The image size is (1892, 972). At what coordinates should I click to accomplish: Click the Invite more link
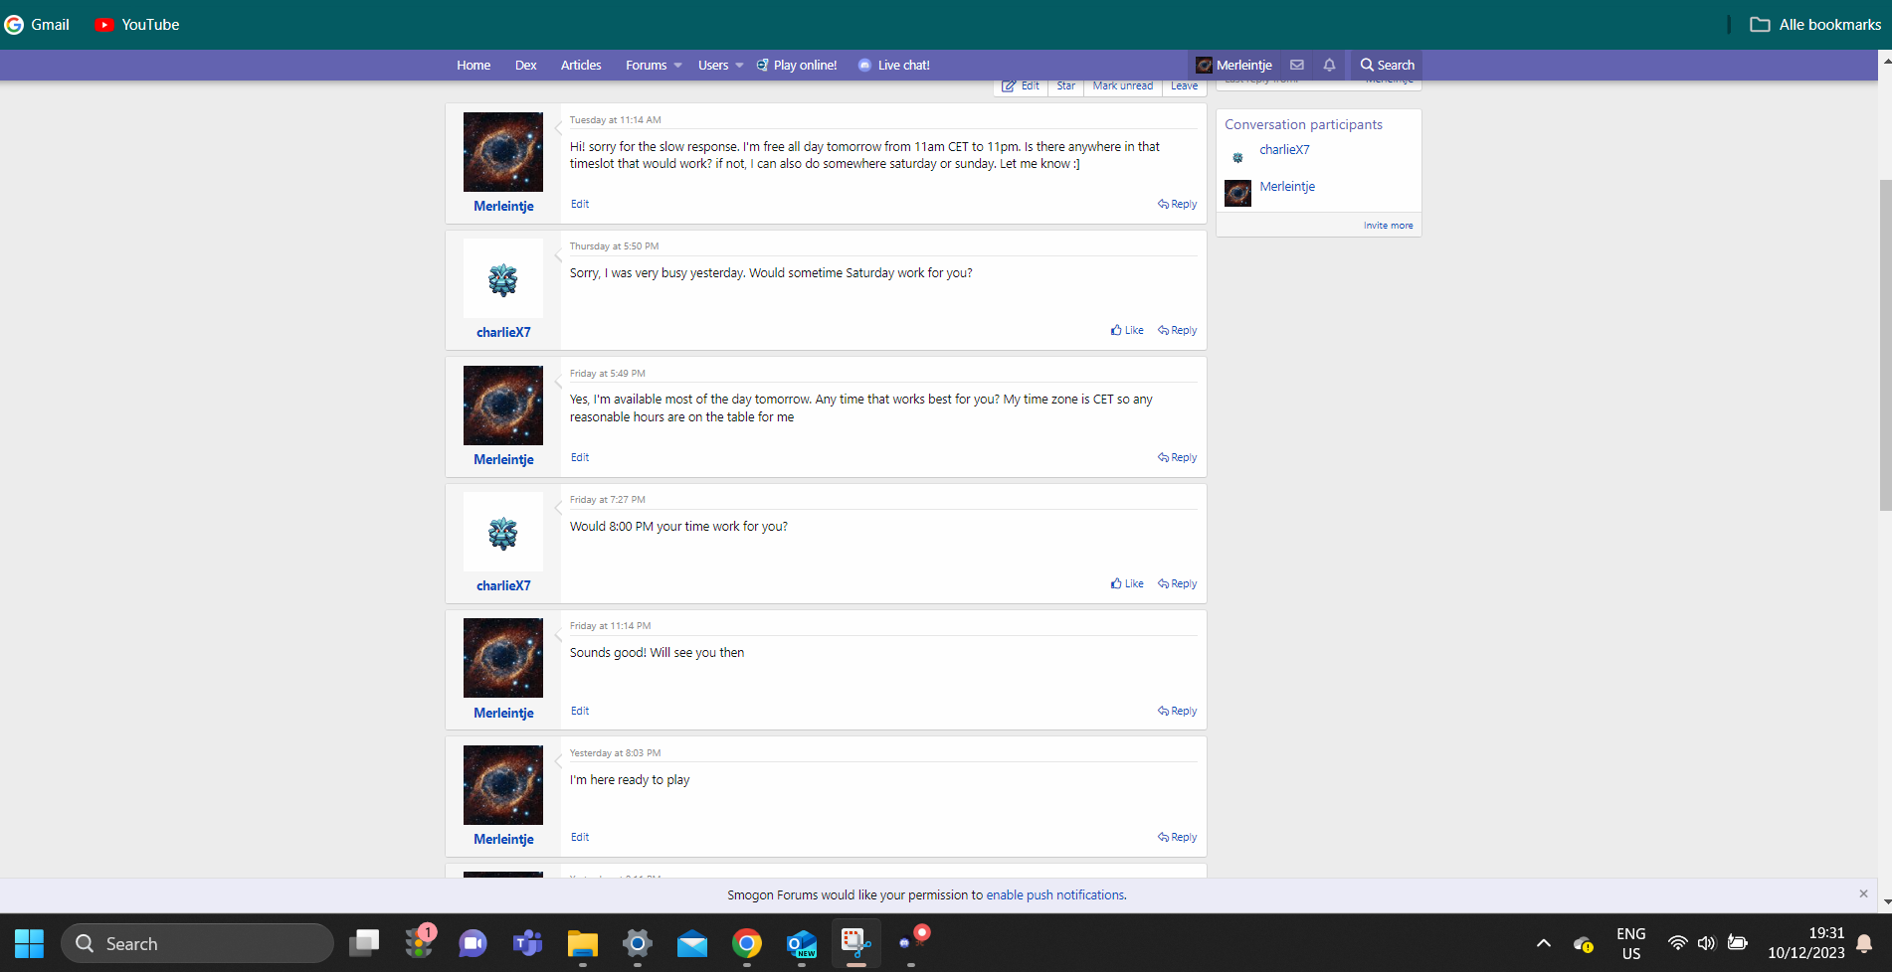tap(1388, 226)
